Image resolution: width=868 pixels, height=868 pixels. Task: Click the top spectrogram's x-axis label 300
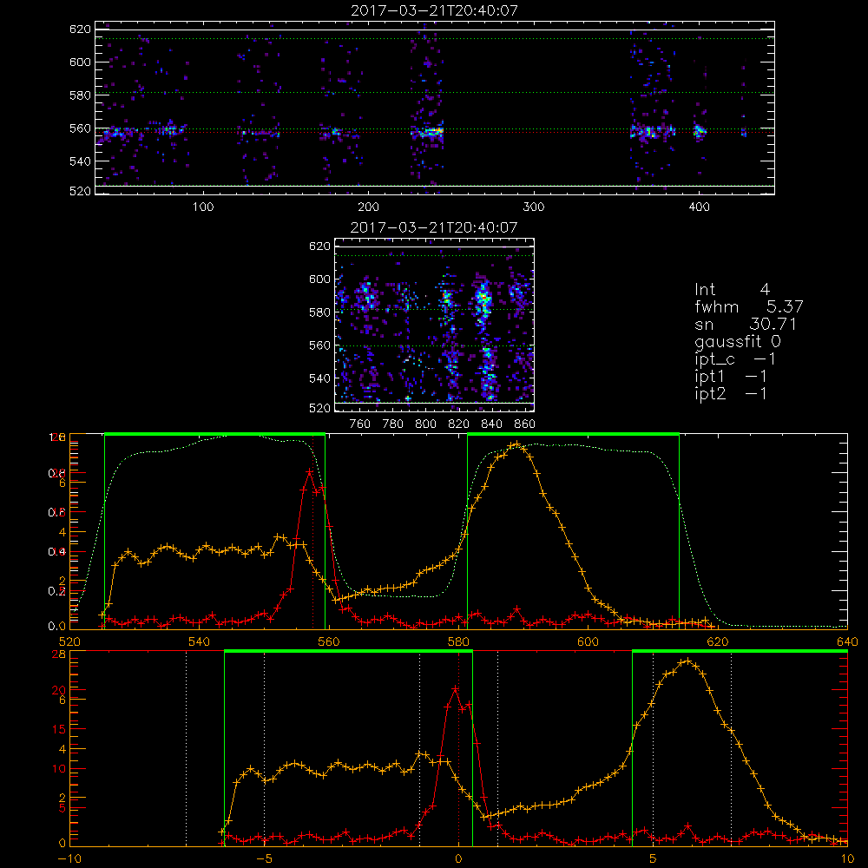tap(534, 207)
